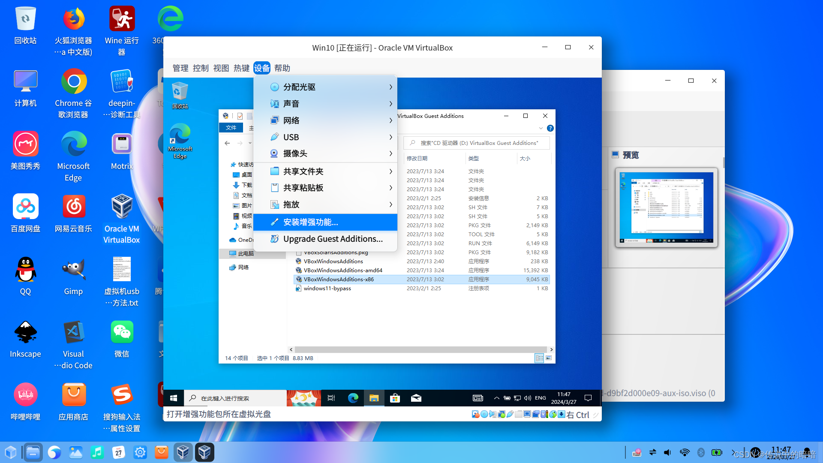Viewport: 823px width, 463px height.
Task: Click 声音 devices submenu item
Action: 326,103
